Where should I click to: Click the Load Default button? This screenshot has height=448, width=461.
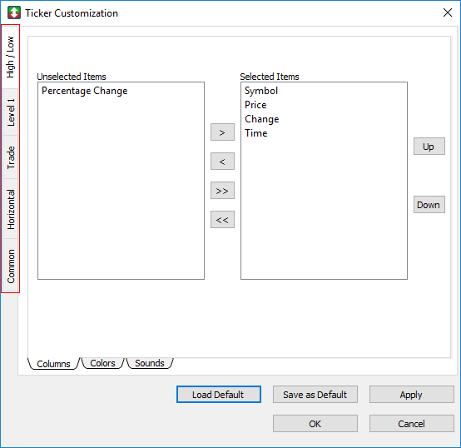coord(219,394)
